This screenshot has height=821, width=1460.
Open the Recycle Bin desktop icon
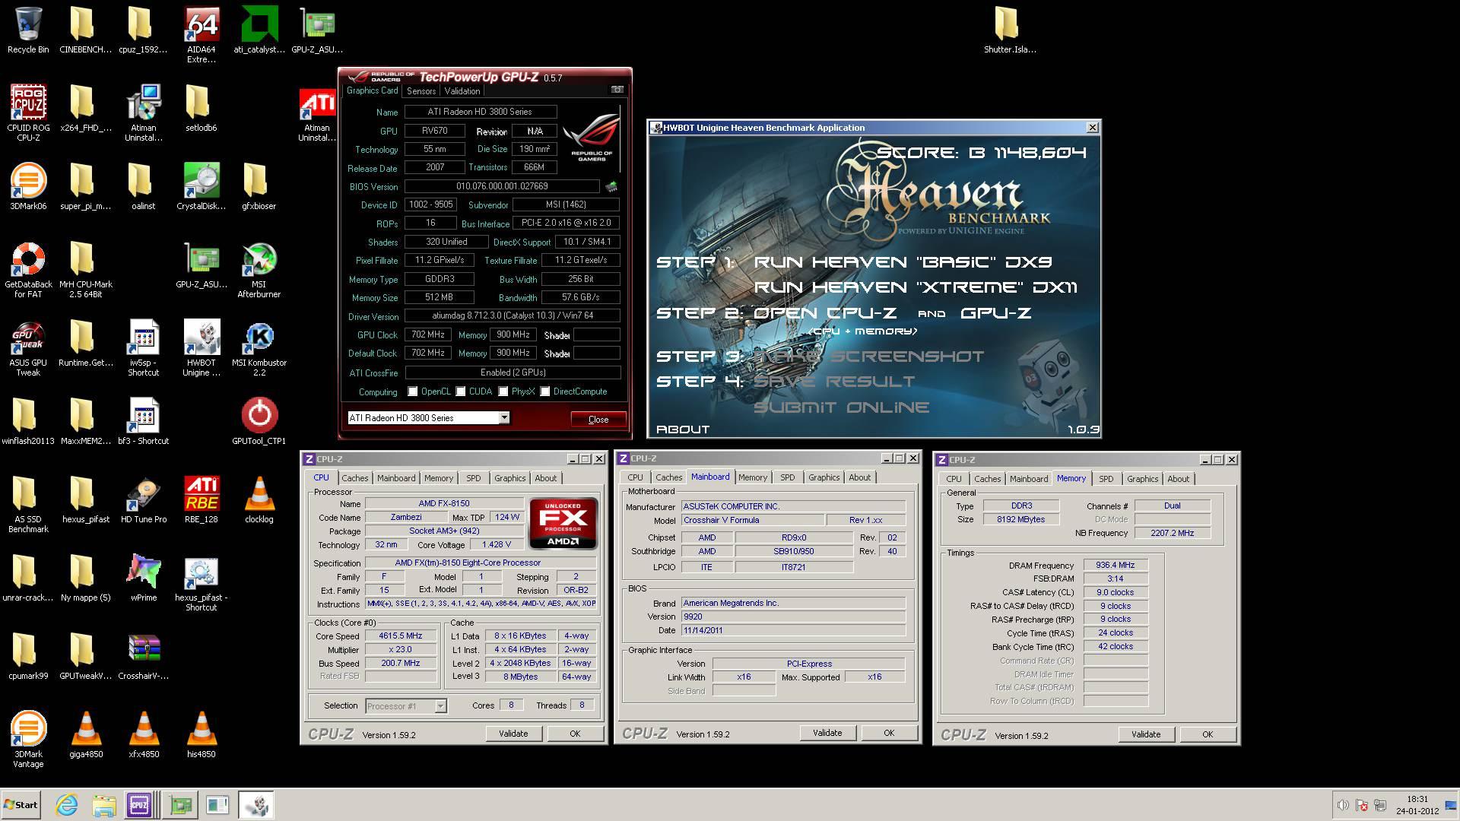coord(28,30)
